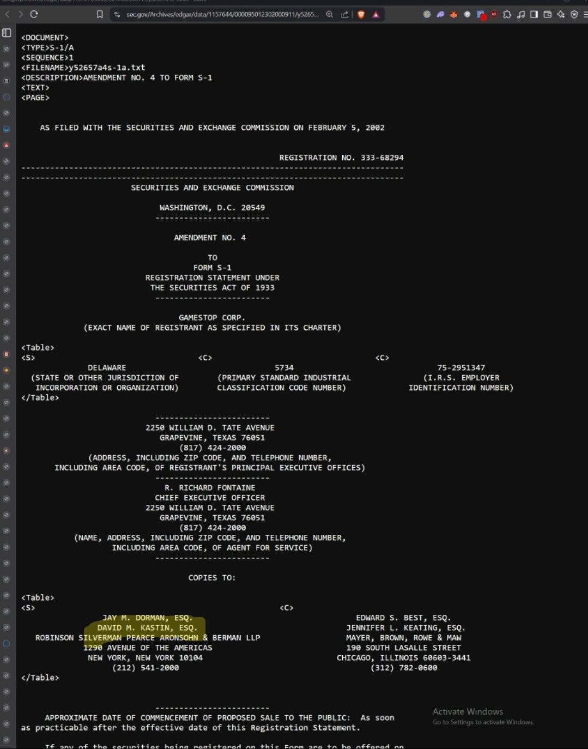588x749 pixels.
Task: Switch to the blue-icon vertical tab
Action: (7, 129)
